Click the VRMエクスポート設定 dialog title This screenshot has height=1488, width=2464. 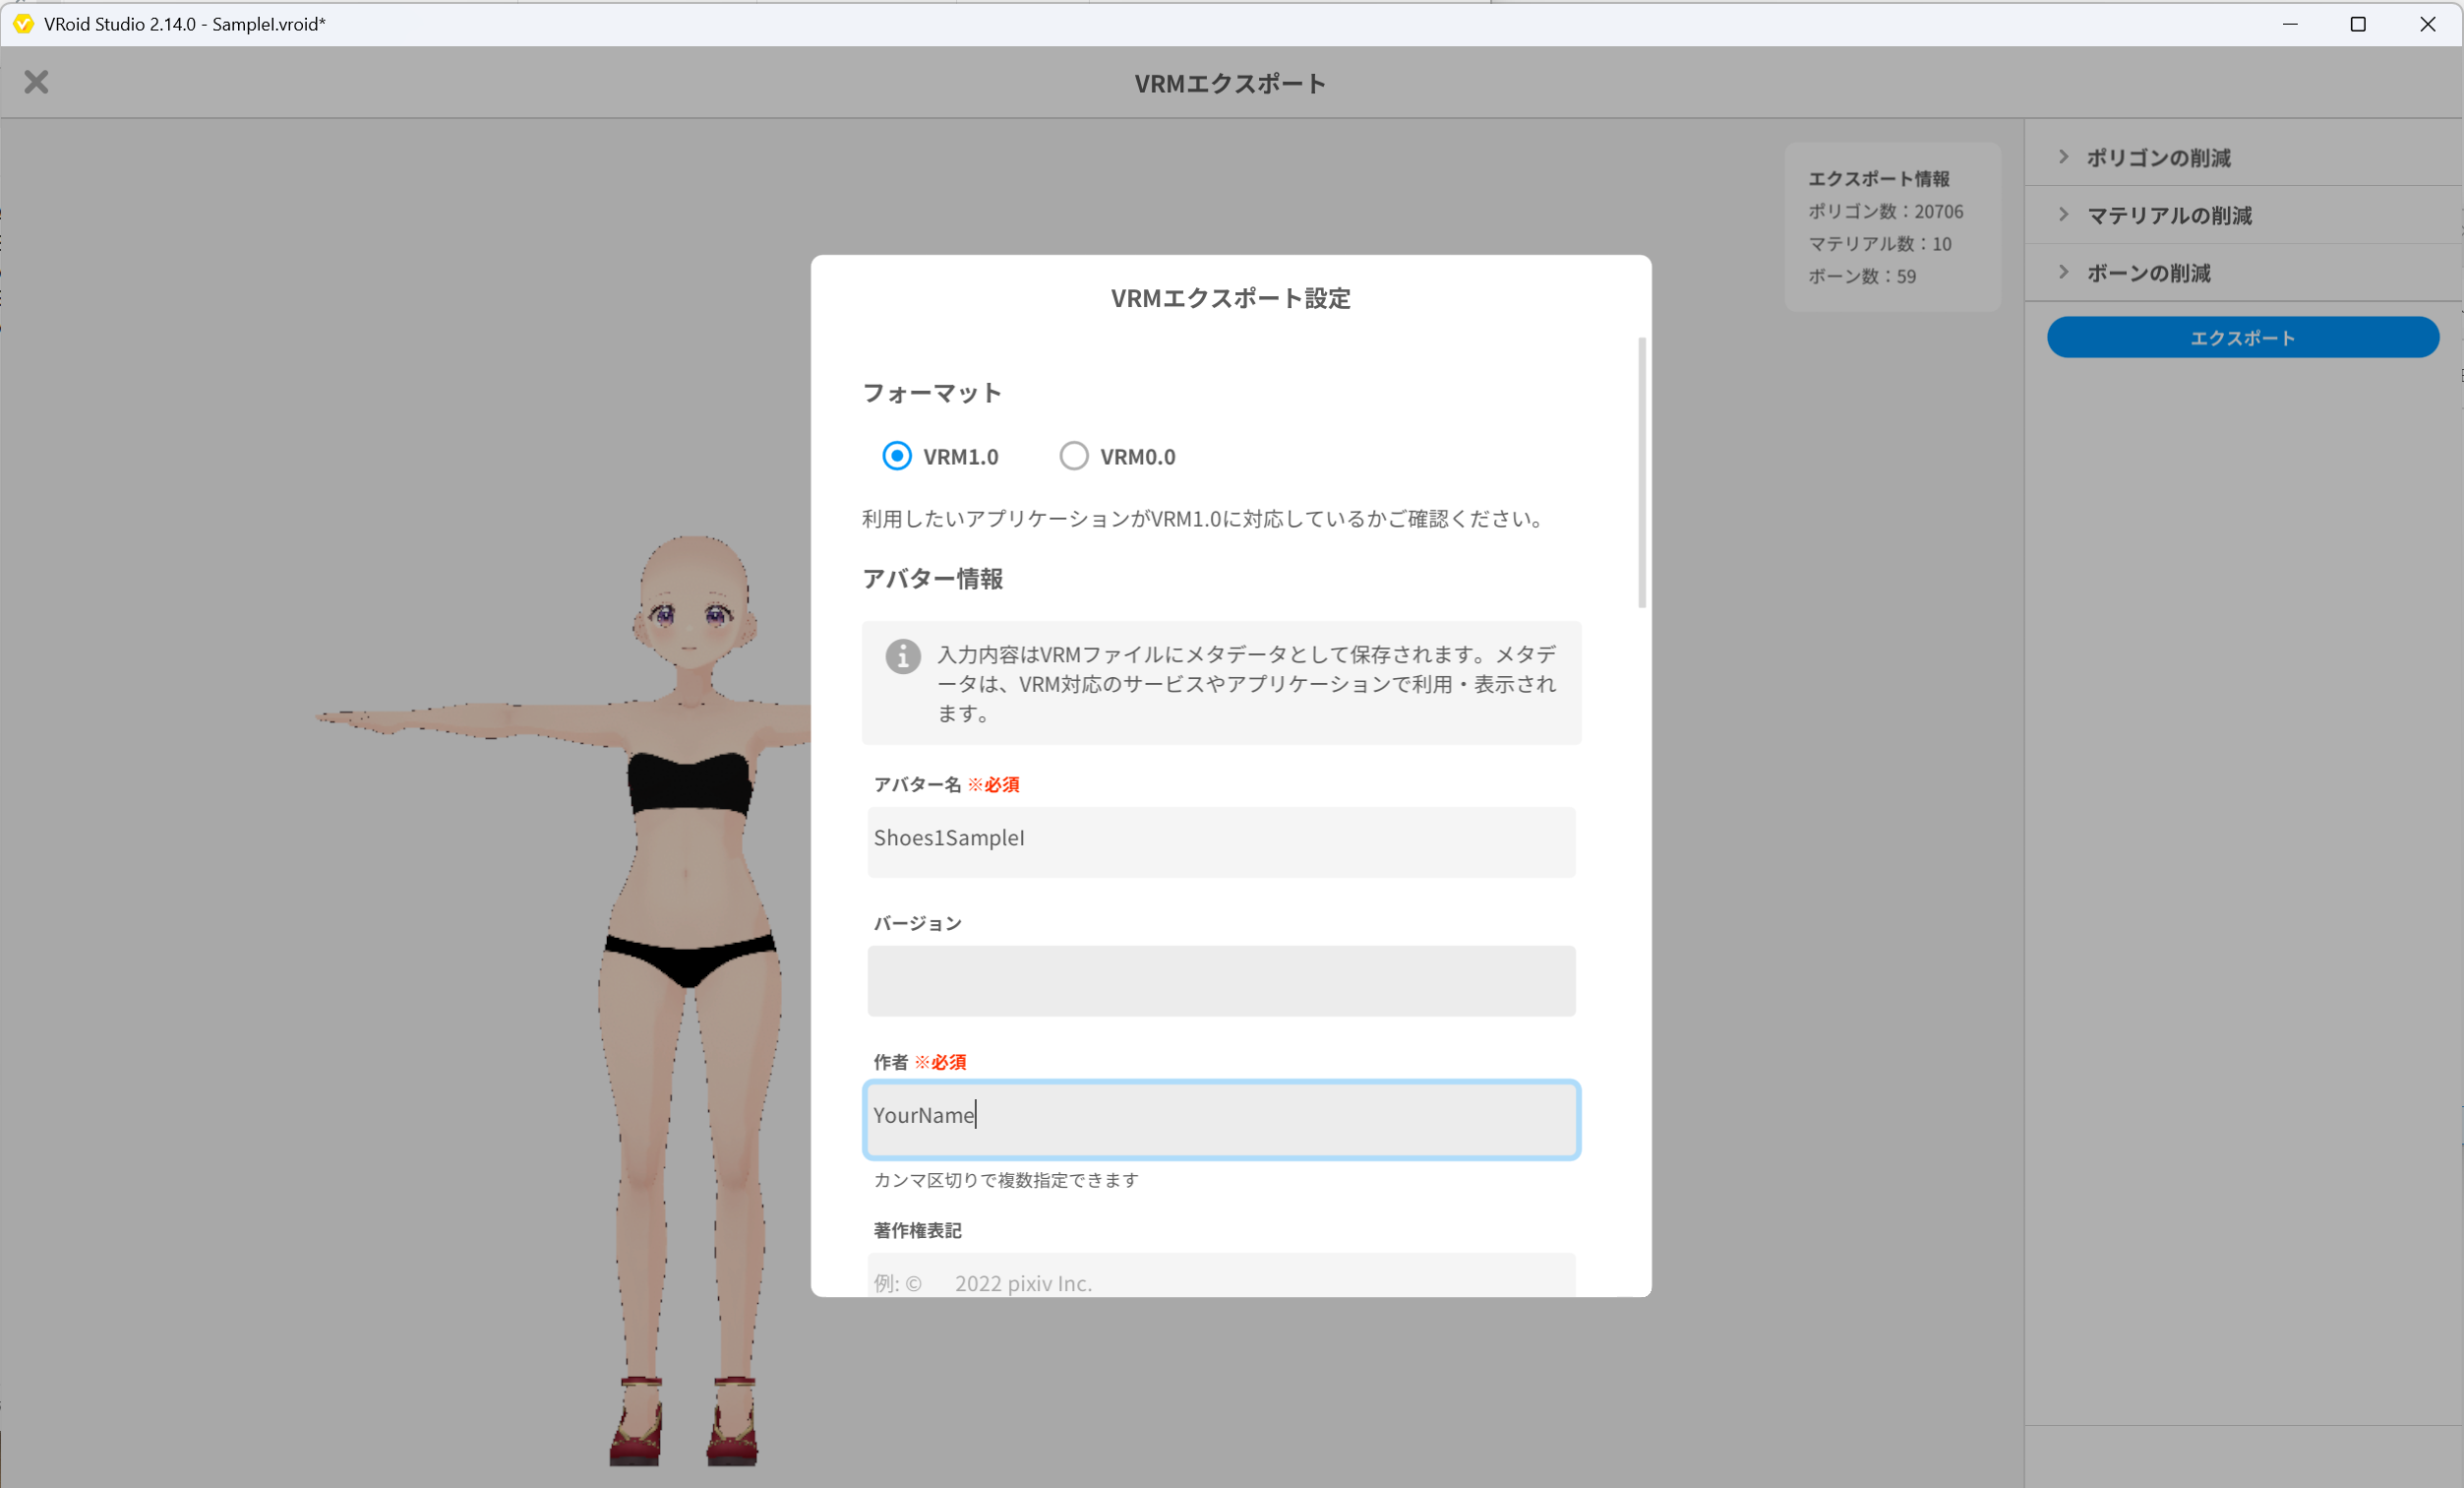pyautogui.click(x=1230, y=298)
